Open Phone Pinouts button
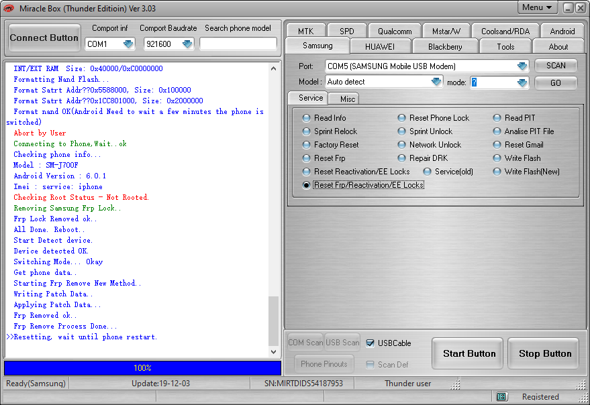Viewport: 590px width, 405px height. 324,363
